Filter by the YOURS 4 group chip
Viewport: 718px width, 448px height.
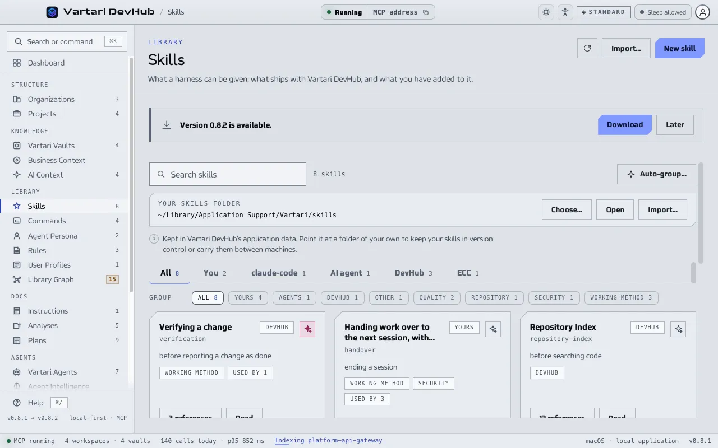coord(248,298)
